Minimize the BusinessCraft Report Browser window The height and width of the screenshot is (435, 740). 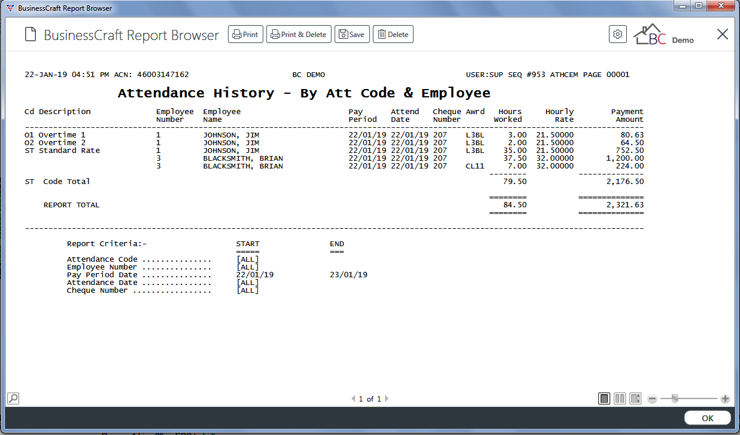click(683, 6)
